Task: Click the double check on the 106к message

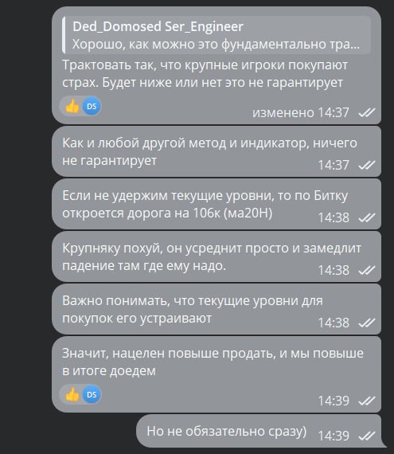Action: [366, 217]
